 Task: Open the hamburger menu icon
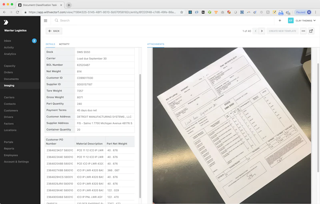click(46, 21)
